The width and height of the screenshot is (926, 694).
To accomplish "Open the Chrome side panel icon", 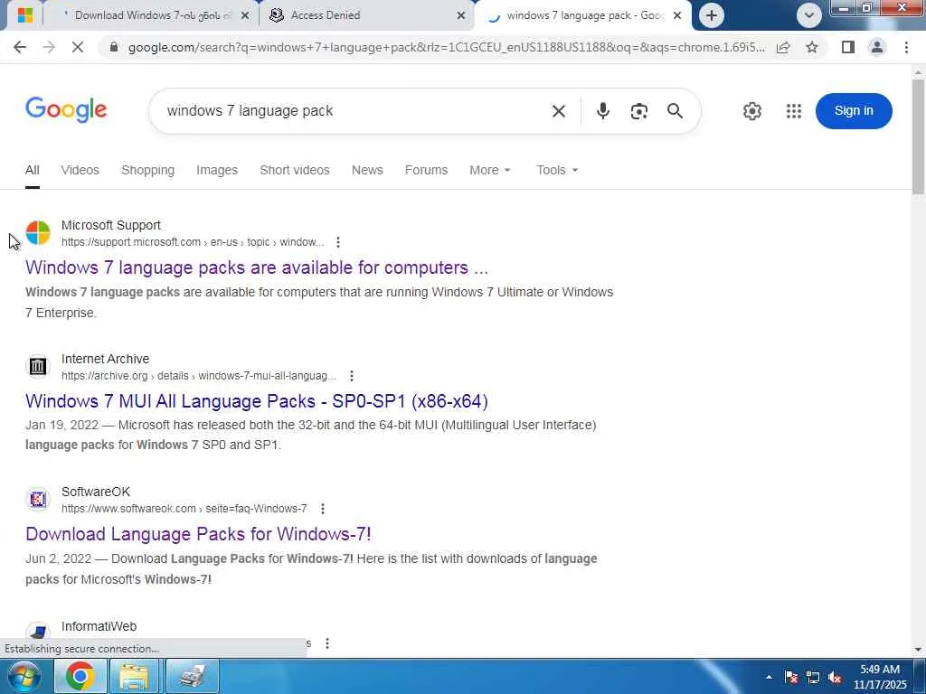I will click(x=848, y=47).
